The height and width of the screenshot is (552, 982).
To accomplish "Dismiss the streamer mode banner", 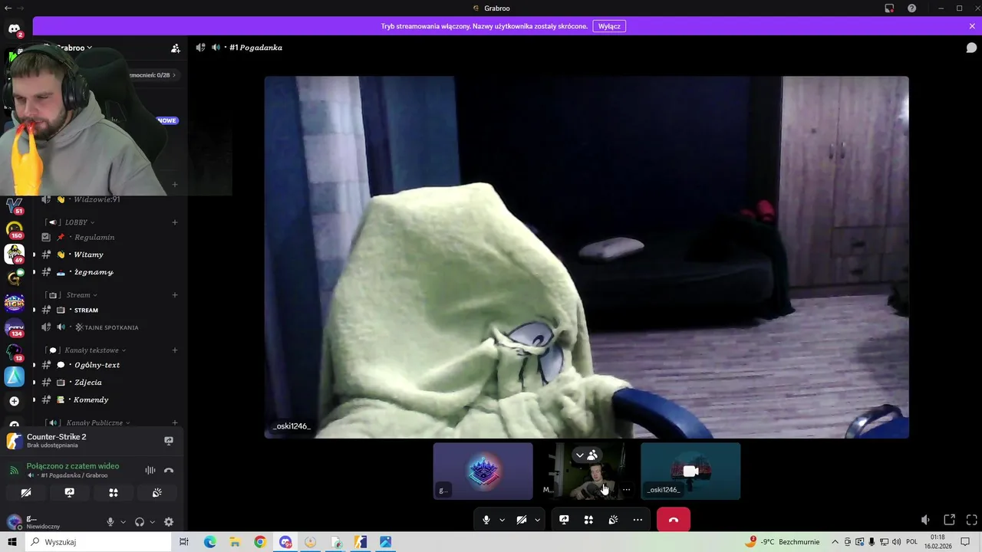I will 972,26.
